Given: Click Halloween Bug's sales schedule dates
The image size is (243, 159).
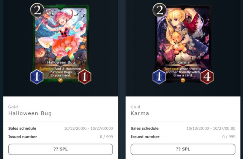Looking at the screenshot, I should (x=88, y=129).
